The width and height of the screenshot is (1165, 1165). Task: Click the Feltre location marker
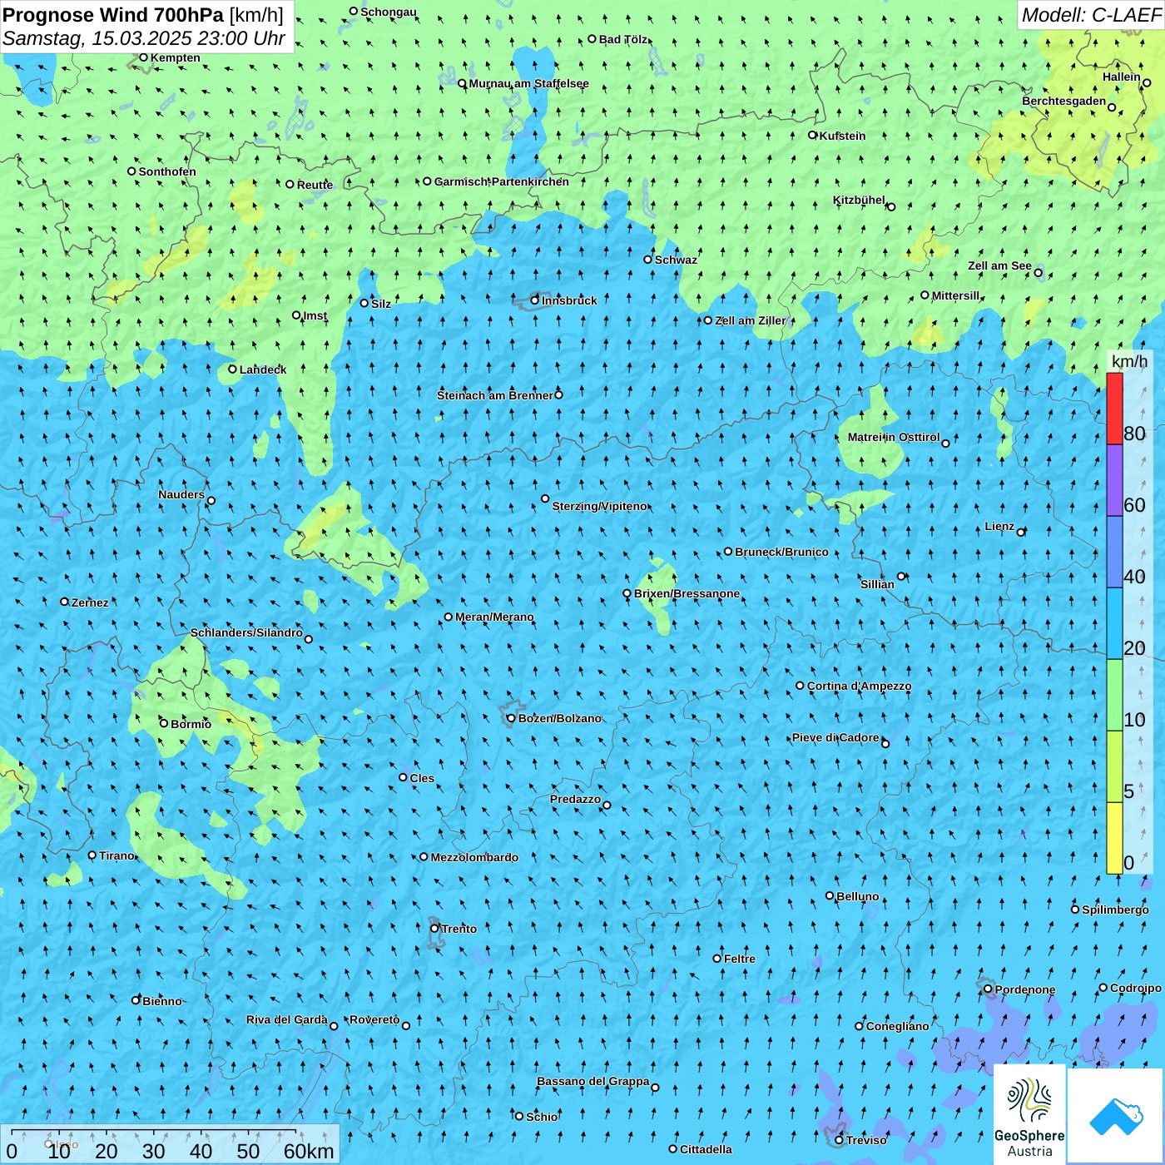[717, 959]
